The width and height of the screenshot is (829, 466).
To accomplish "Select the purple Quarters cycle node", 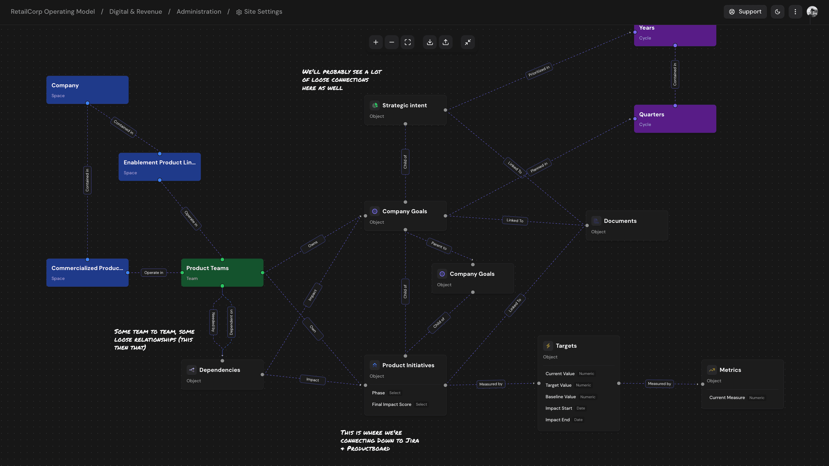I will coord(675,119).
